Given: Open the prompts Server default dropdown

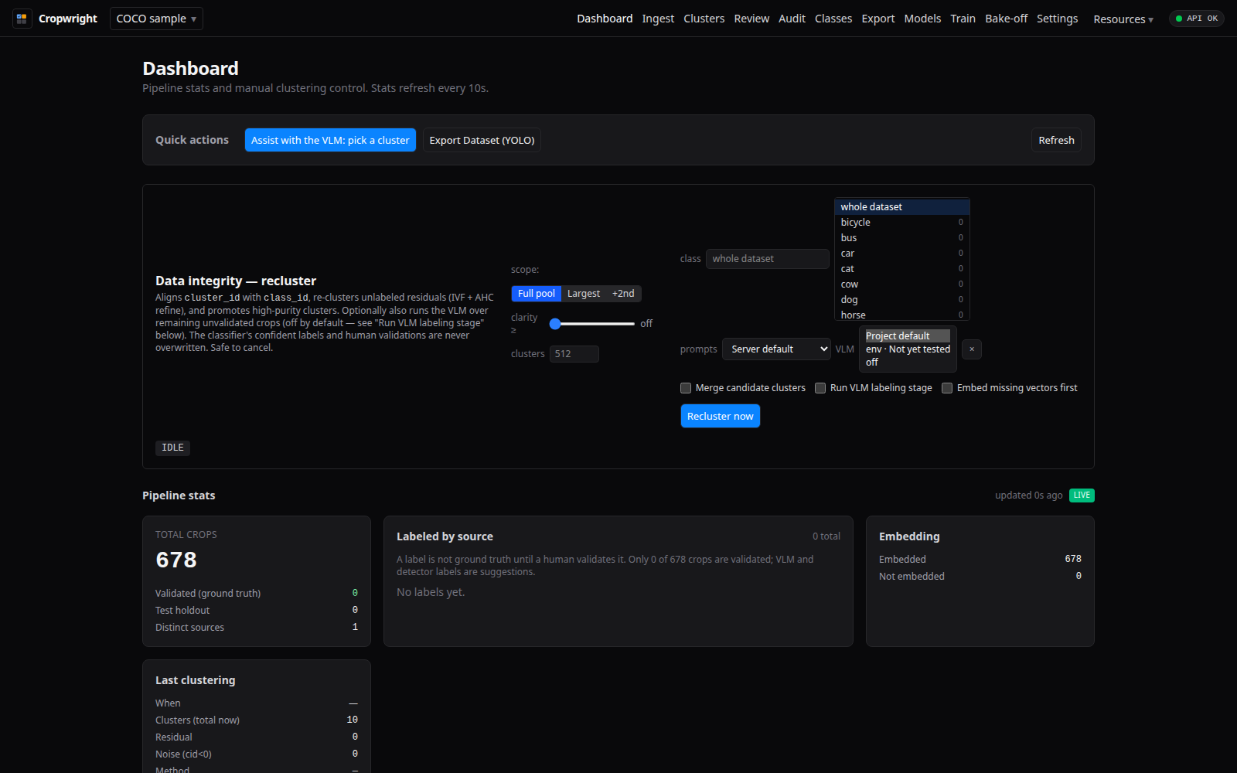Looking at the screenshot, I should coord(776,349).
